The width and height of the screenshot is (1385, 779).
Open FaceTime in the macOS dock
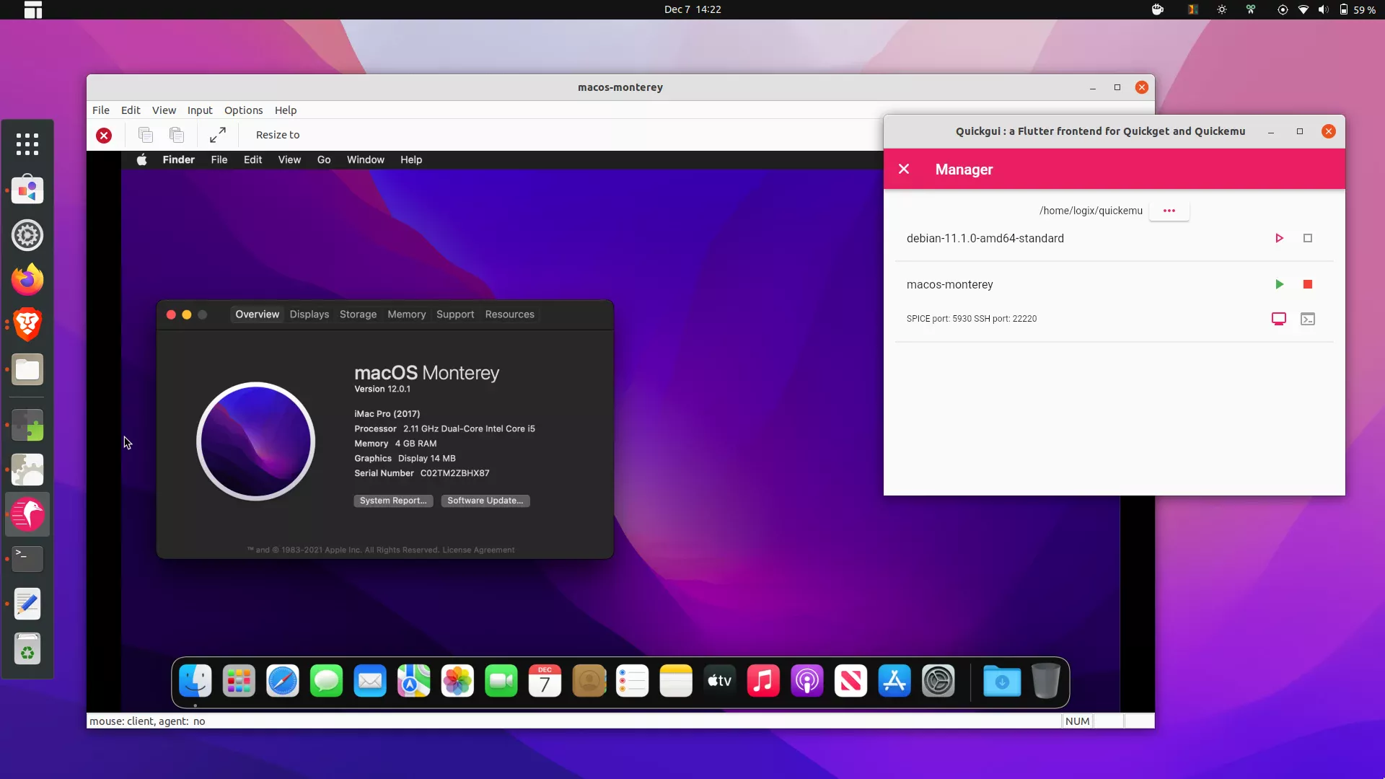point(501,681)
